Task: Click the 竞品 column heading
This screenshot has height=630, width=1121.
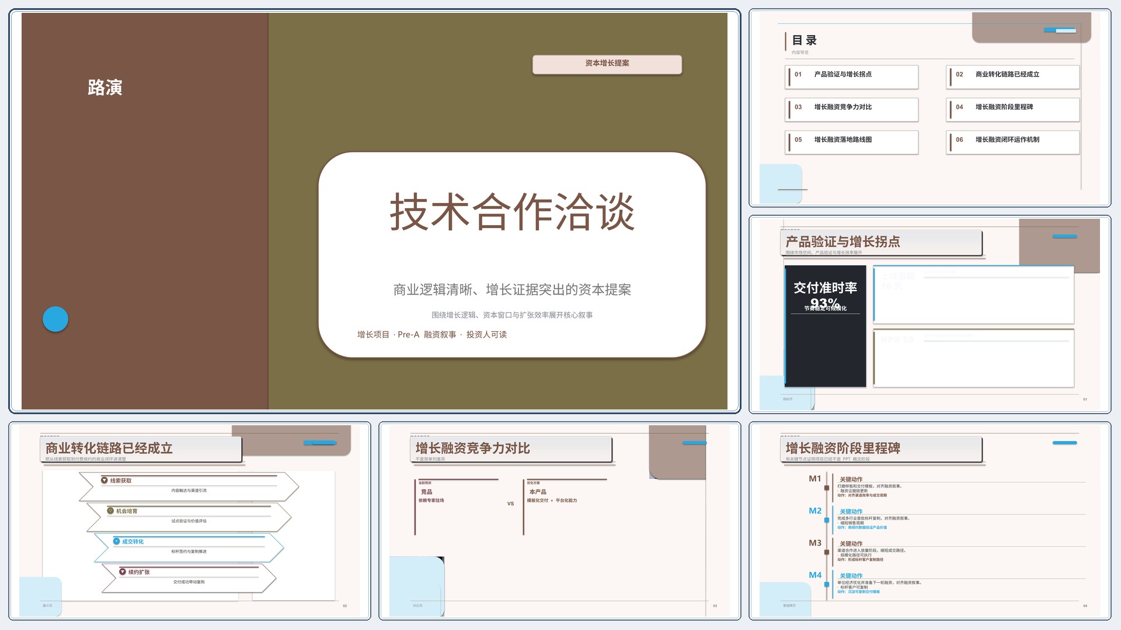Action: (427, 492)
